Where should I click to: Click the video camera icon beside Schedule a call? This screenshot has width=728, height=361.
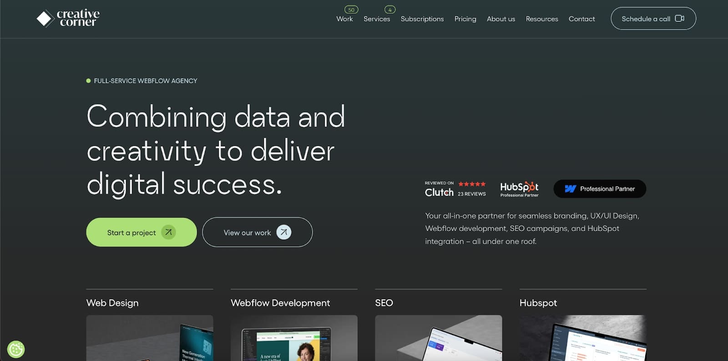[x=680, y=19]
